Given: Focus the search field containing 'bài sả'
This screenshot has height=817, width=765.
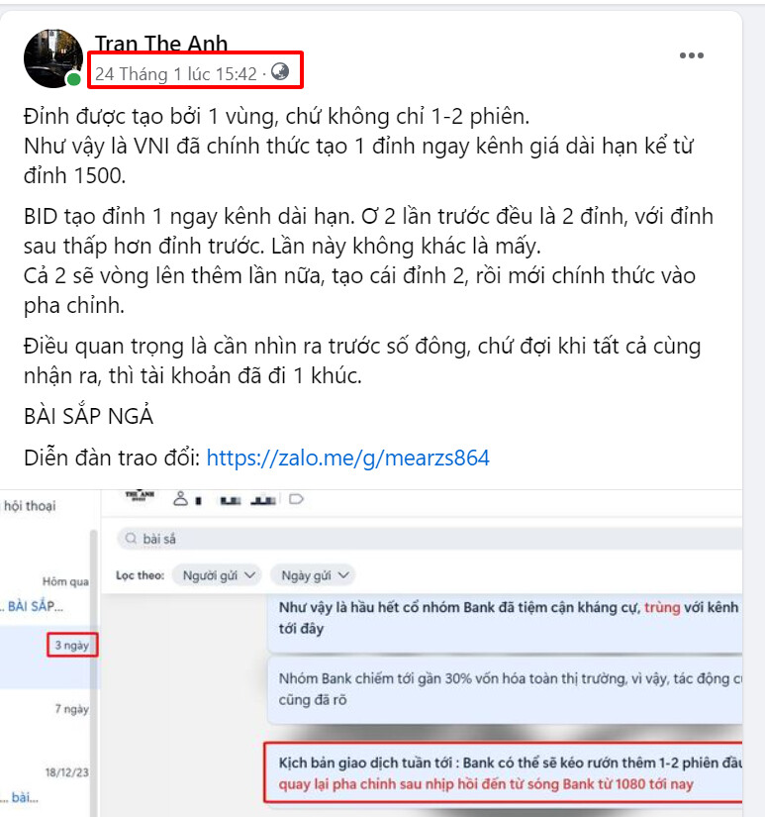Looking at the screenshot, I should [x=430, y=539].
